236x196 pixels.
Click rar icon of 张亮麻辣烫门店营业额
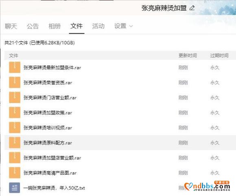pyautogui.click(x=15, y=97)
